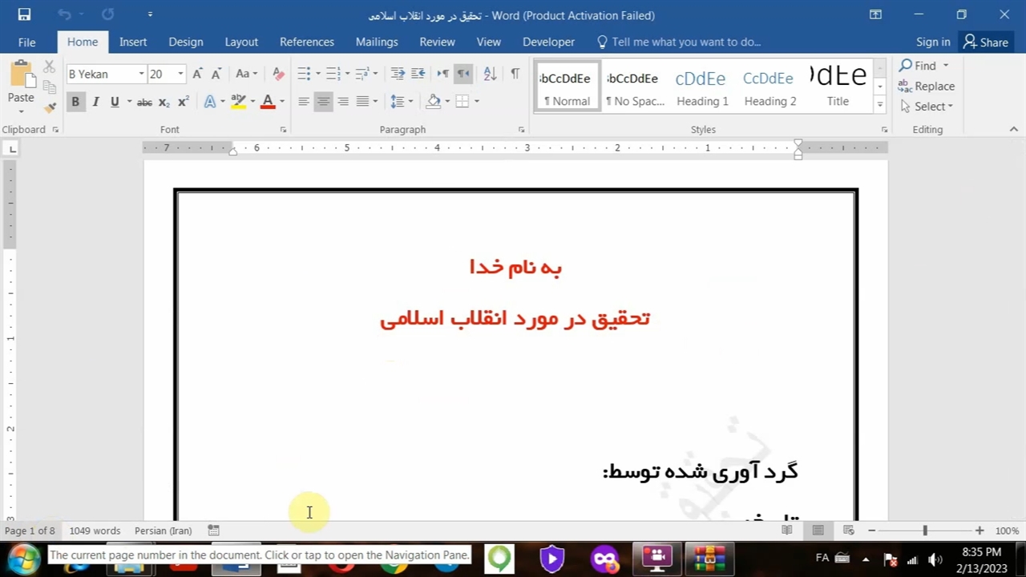
Task: Click the Sort A-Z icon
Action: [x=490, y=74]
